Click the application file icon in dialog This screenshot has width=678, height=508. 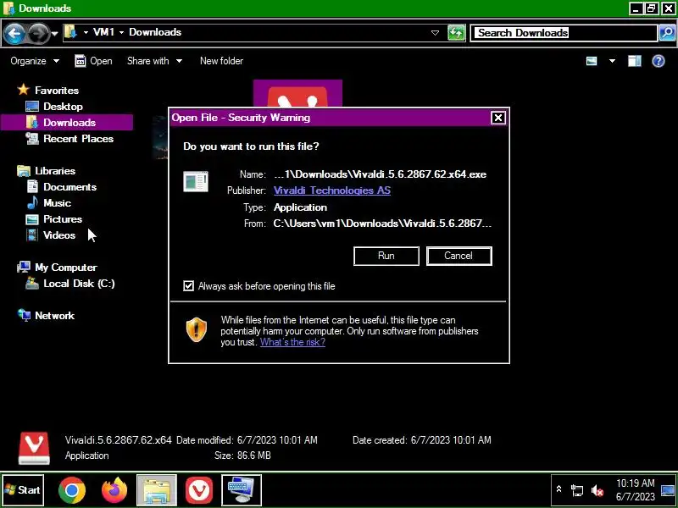tap(196, 181)
